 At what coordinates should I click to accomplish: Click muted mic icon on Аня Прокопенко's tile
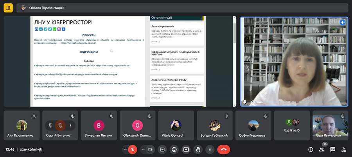[x=34, y=116]
